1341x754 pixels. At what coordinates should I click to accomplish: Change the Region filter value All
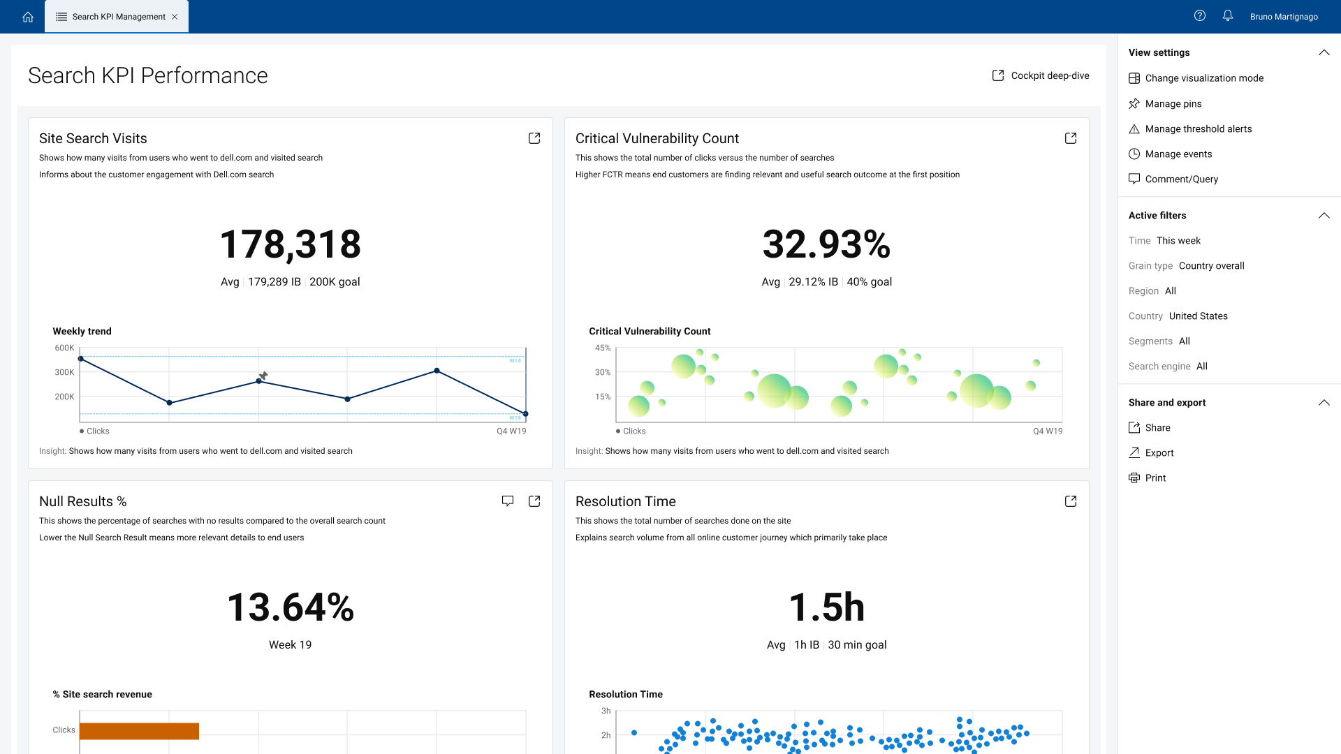pos(1171,290)
